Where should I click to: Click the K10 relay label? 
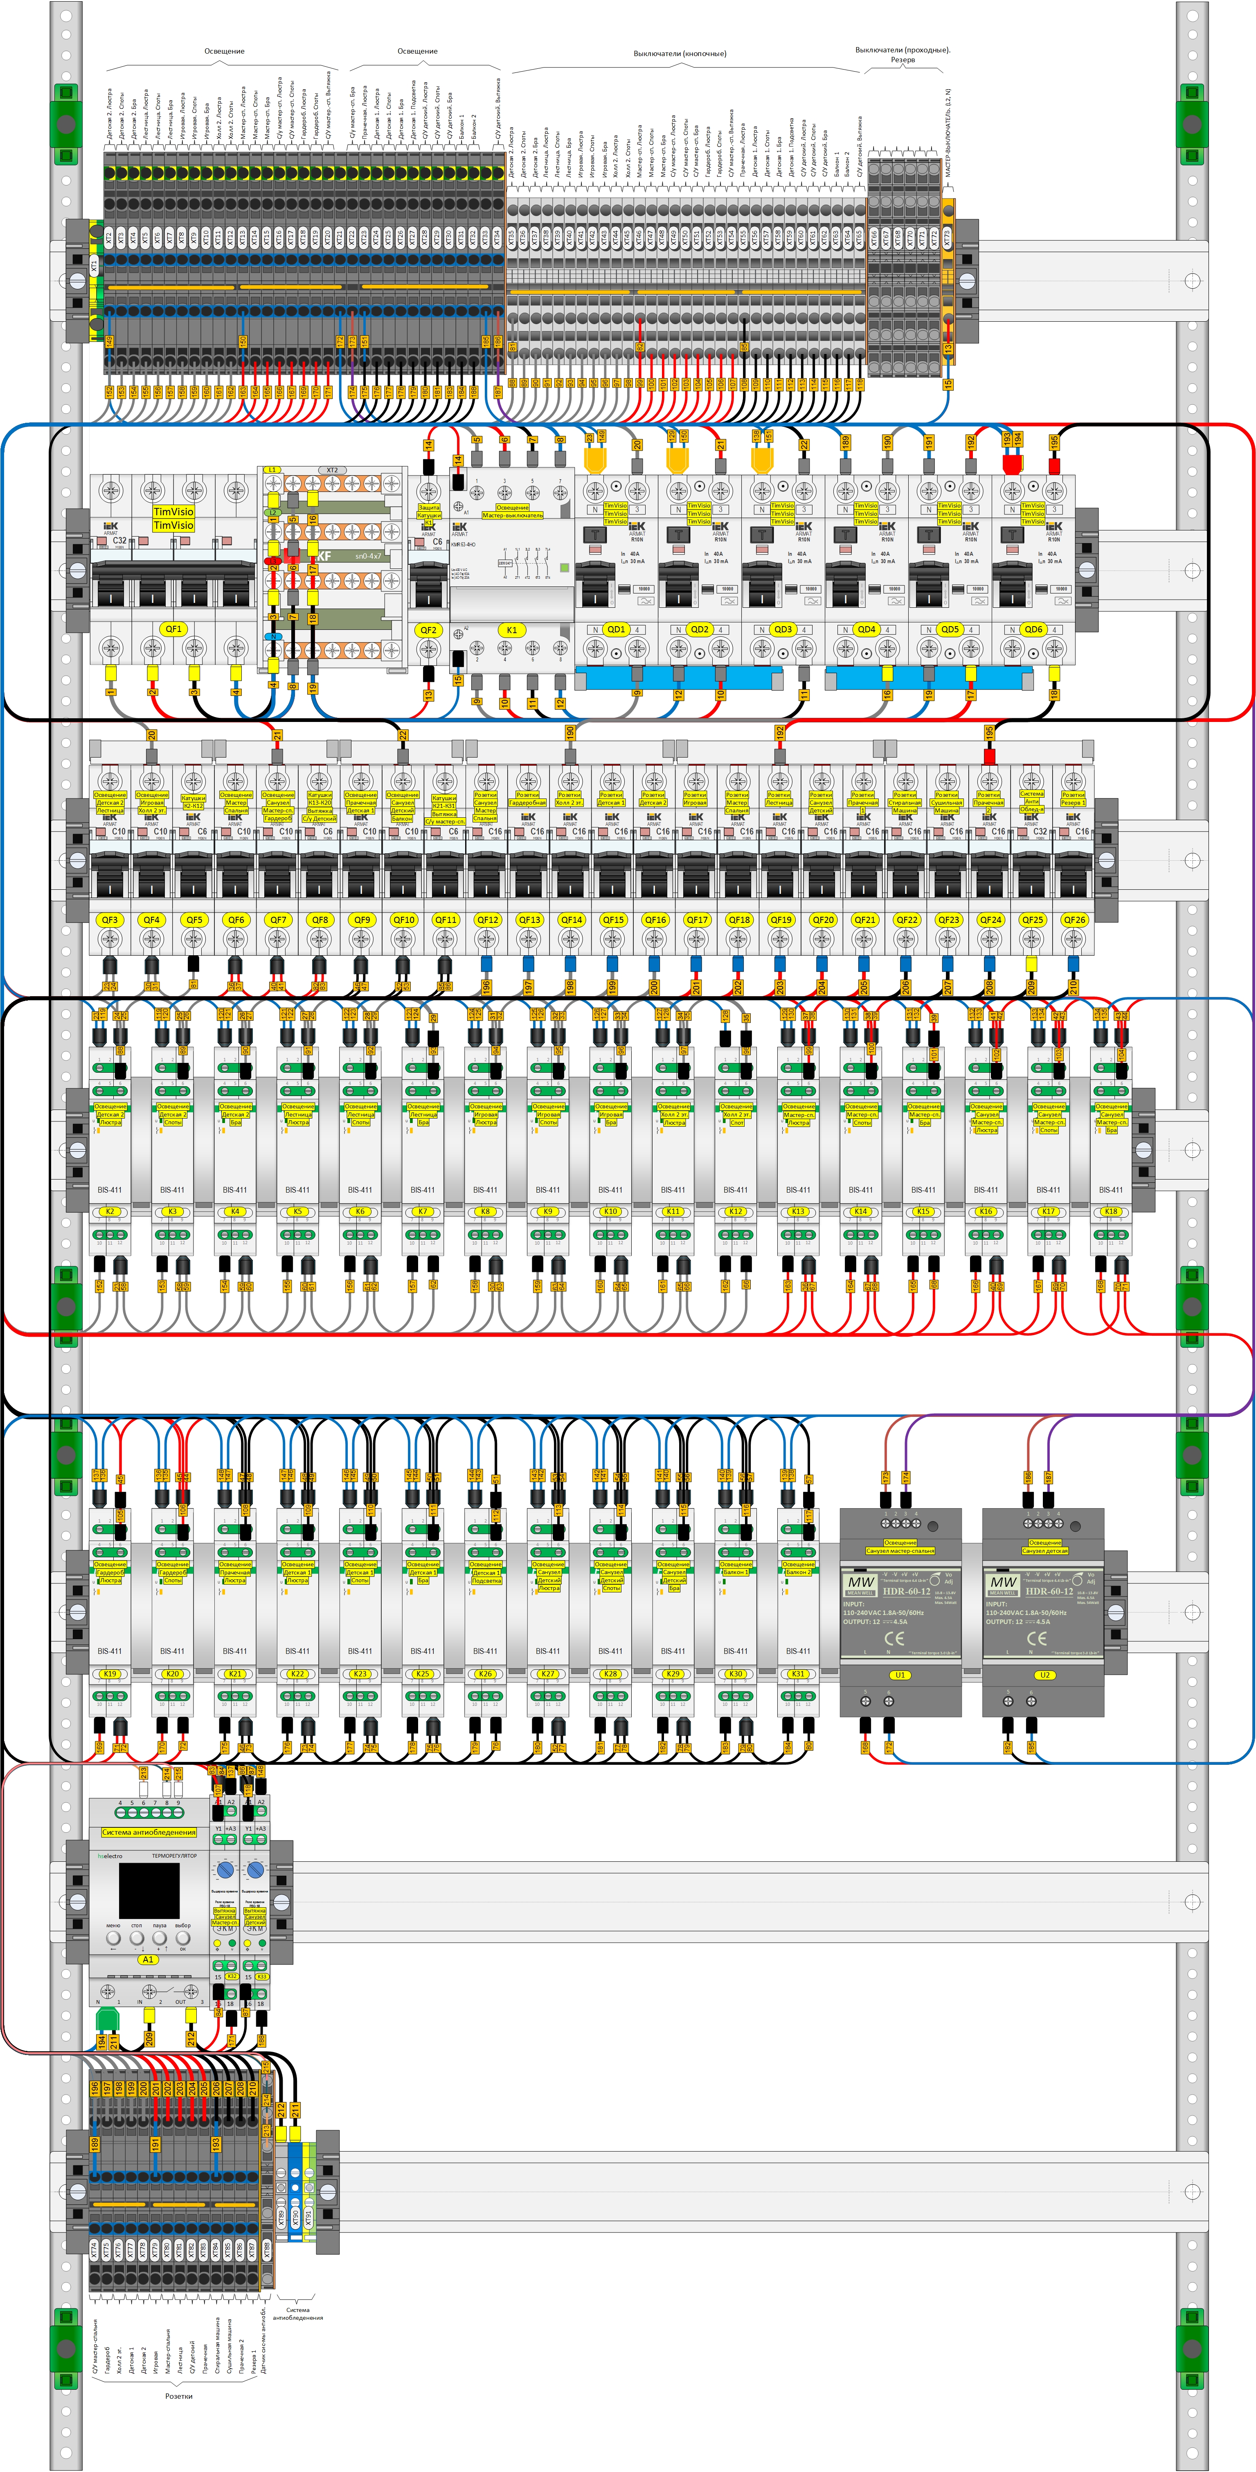click(x=610, y=1211)
